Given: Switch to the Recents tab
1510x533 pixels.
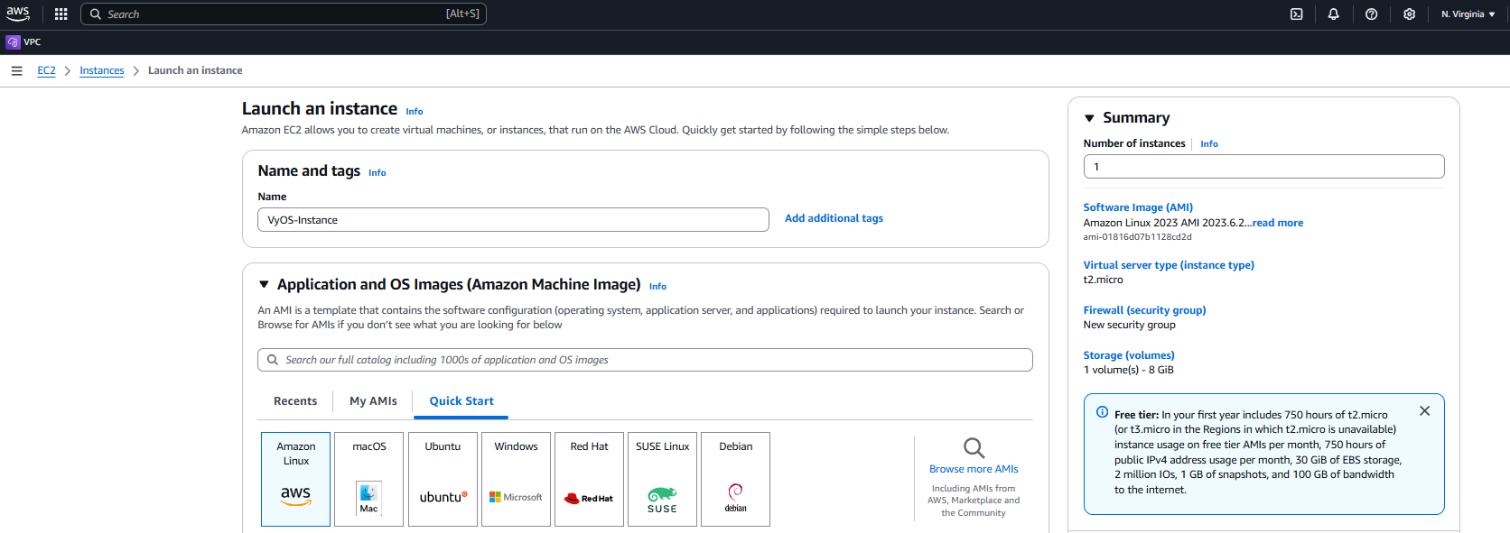Looking at the screenshot, I should coord(295,401).
